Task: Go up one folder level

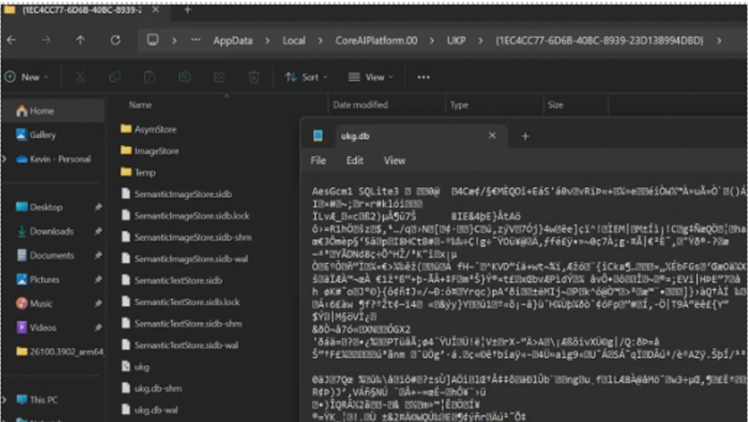Action: [x=80, y=40]
